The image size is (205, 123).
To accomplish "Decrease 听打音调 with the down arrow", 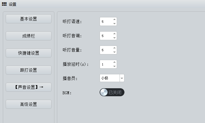I will [114, 38].
